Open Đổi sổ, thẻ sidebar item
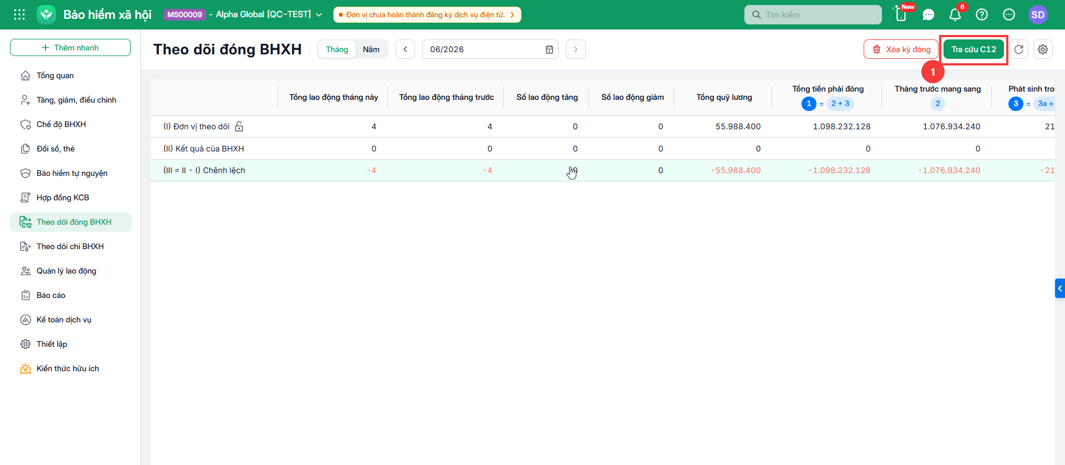The height and width of the screenshot is (465, 1065). (x=71, y=149)
